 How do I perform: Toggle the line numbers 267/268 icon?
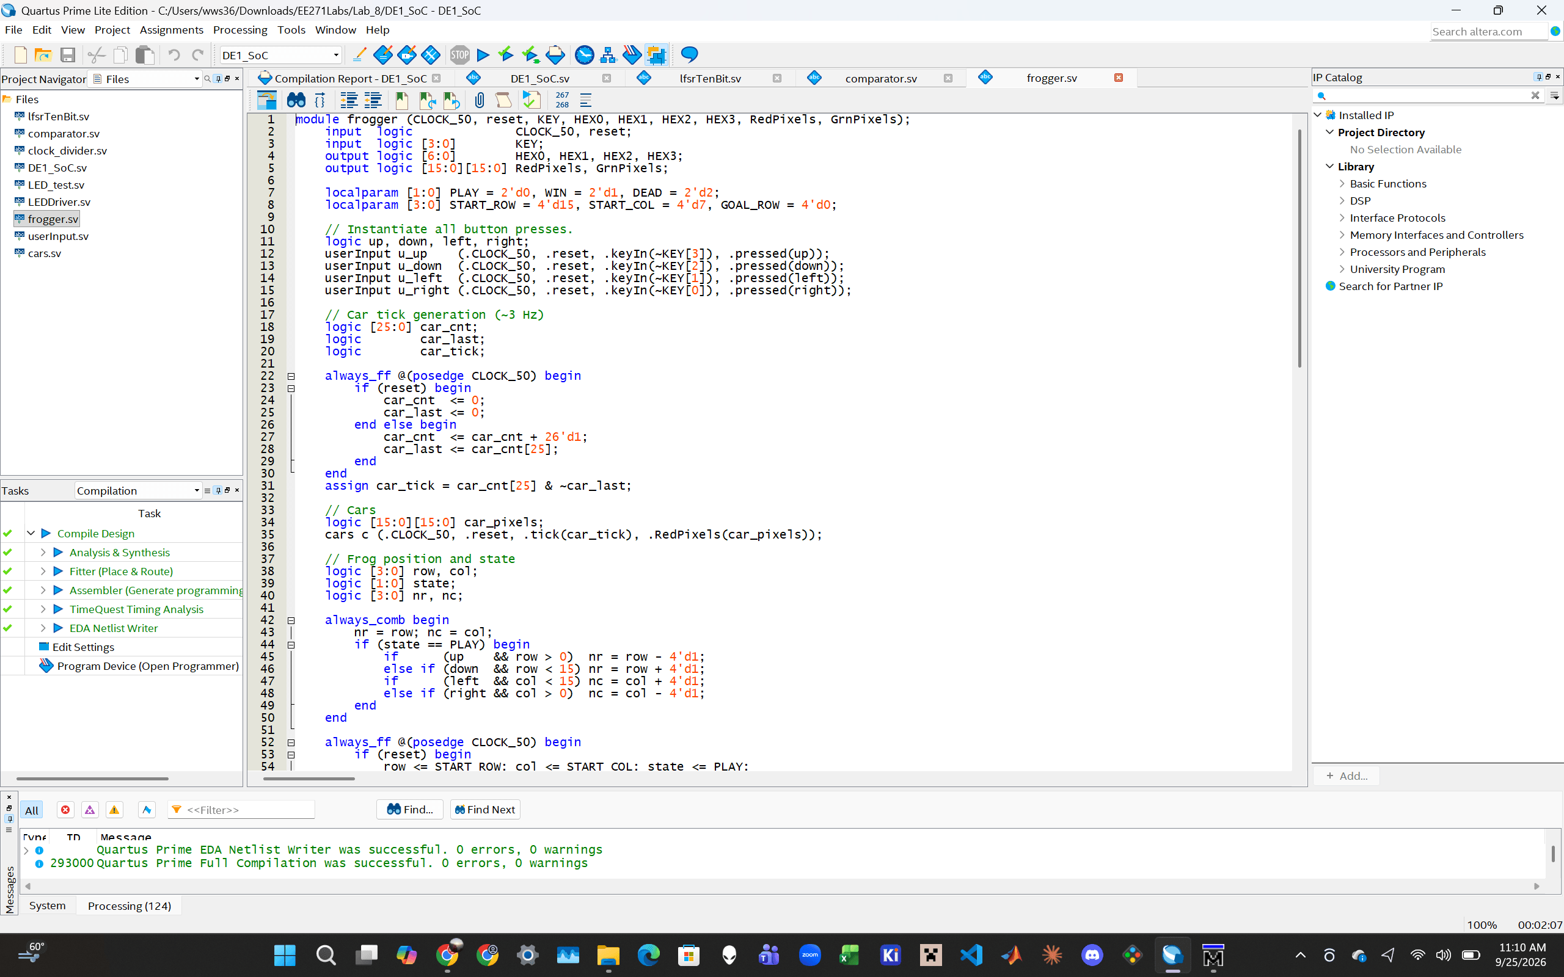point(562,100)
